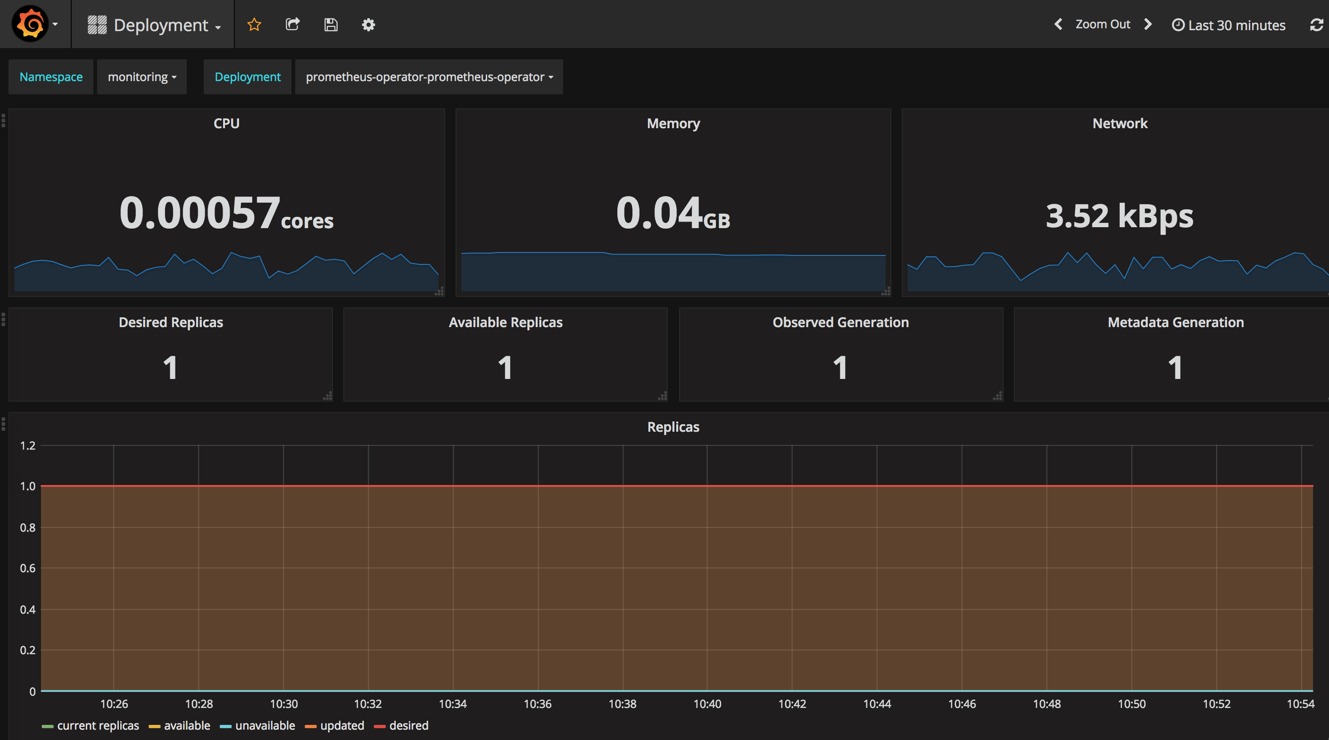This screenshot has width=1329, height=740.
Task: Click the Zoom Out left arrow icon
Action: (1060, 25)
